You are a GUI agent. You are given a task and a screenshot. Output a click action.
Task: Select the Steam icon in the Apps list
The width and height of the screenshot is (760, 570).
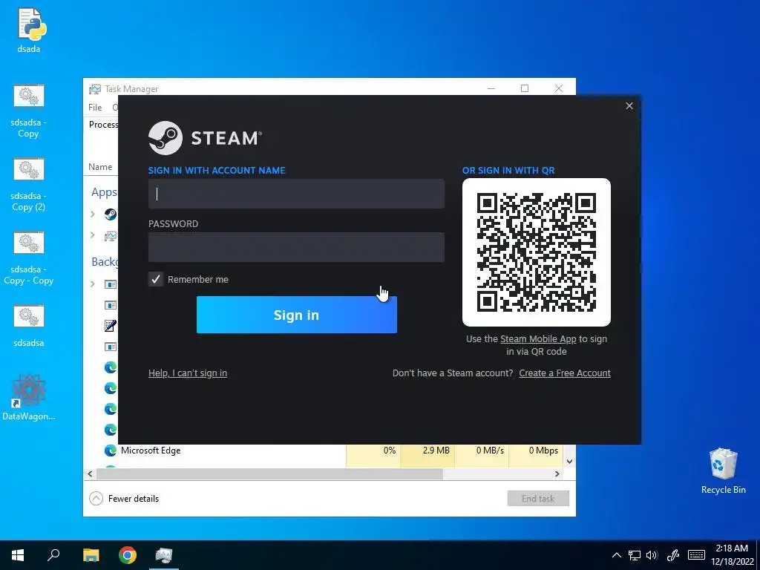(x=111, y=214)
